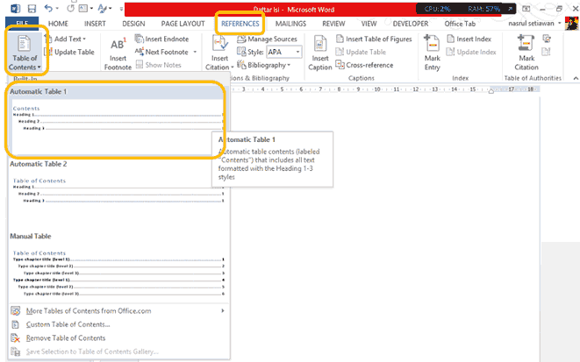Click the Insert Caption icon
The image size is (580, 362).
[320, 44]
